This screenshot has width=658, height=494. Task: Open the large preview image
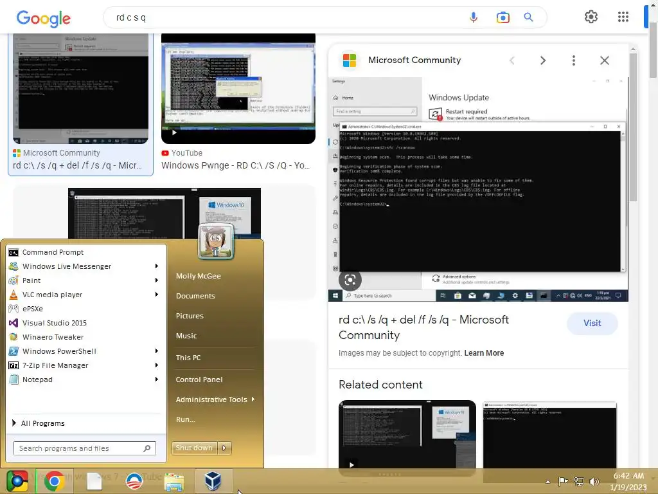[x=478, y=190]
